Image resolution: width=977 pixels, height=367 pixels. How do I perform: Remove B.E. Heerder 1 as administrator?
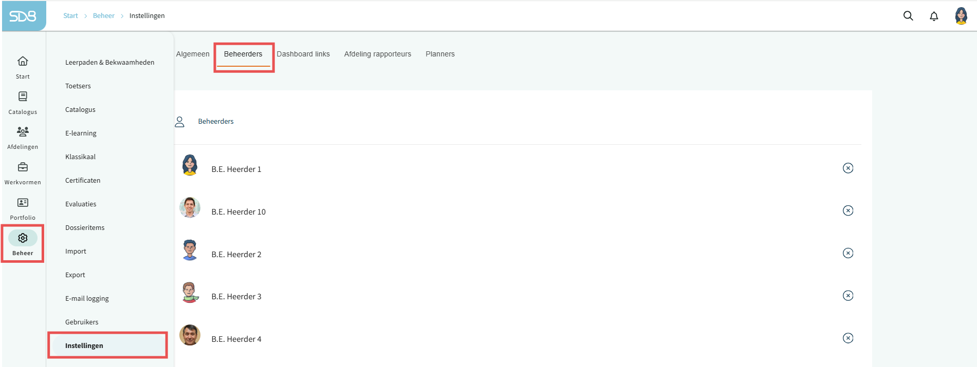[848, 168]
